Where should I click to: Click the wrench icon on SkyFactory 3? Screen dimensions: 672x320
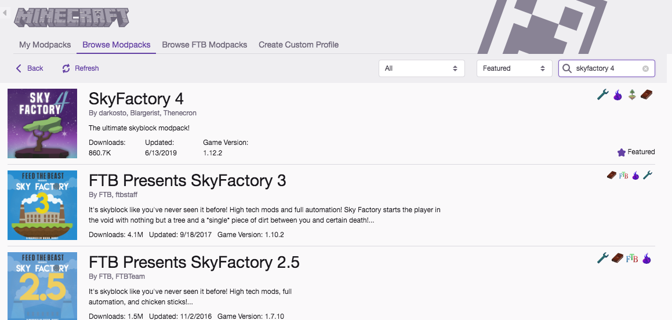(x=648, y=175)
